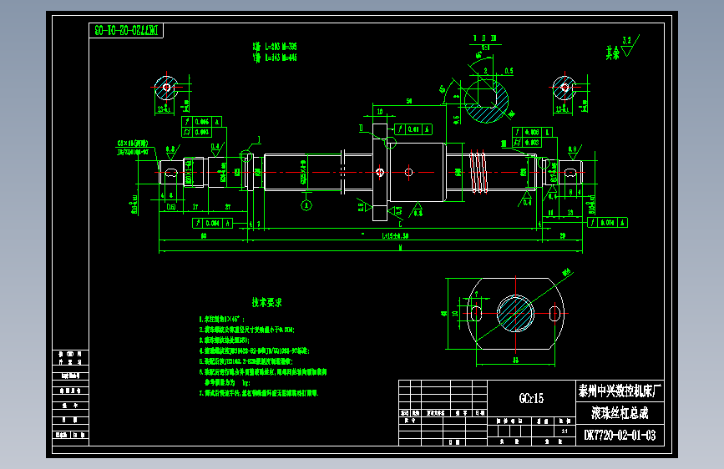Click technical requirement line 7 at the bottom

[259, 393]
